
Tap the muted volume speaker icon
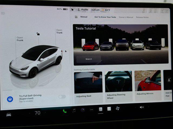(x=142, y=107)
